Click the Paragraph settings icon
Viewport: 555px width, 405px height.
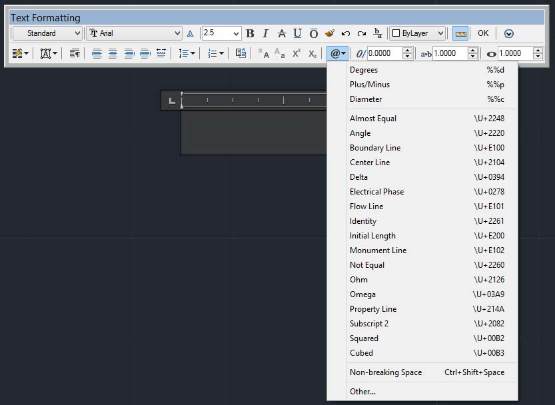tap(75, 53)
